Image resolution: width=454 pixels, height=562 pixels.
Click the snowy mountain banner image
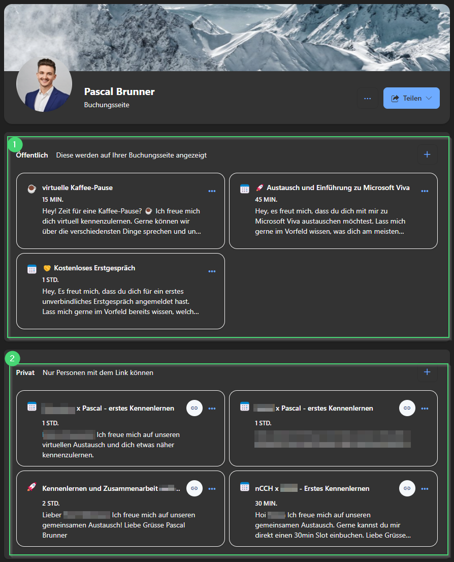coord(254,36)
